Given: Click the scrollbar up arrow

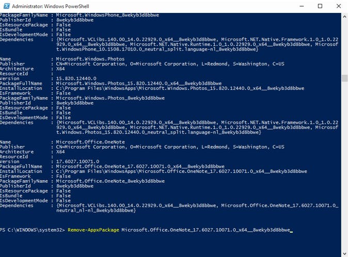Looking at the screenshot, I should pyautogui.click(x=344, y=17).
